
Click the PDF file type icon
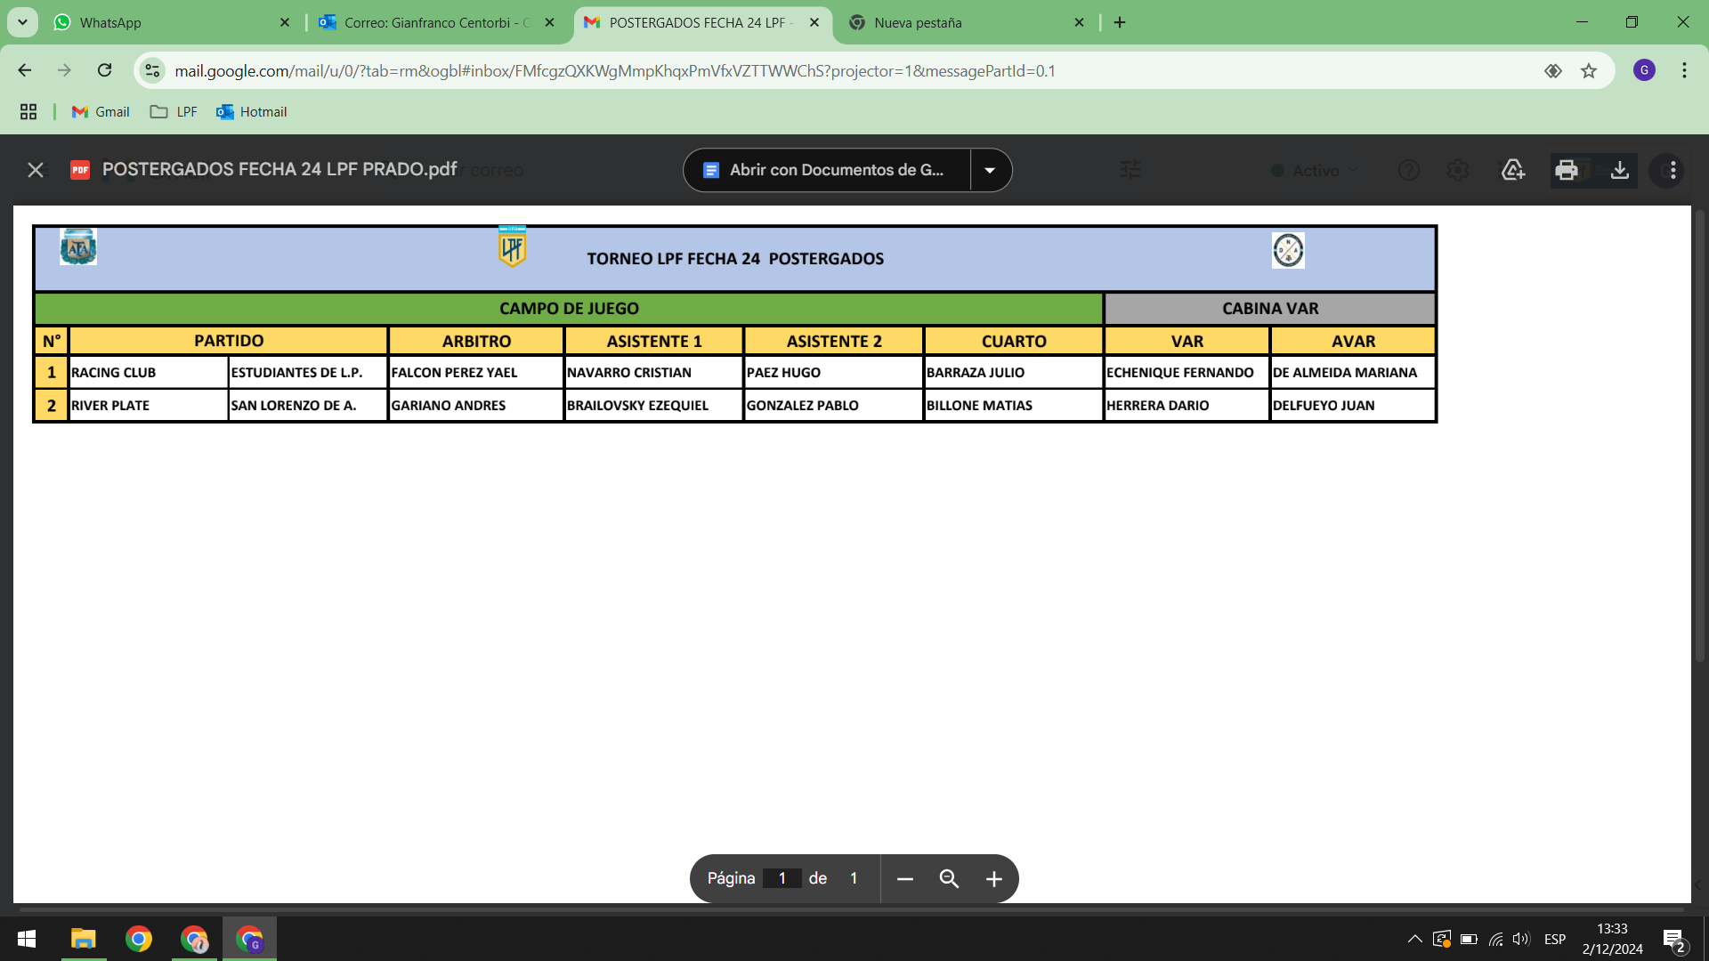tap(80, 170)
